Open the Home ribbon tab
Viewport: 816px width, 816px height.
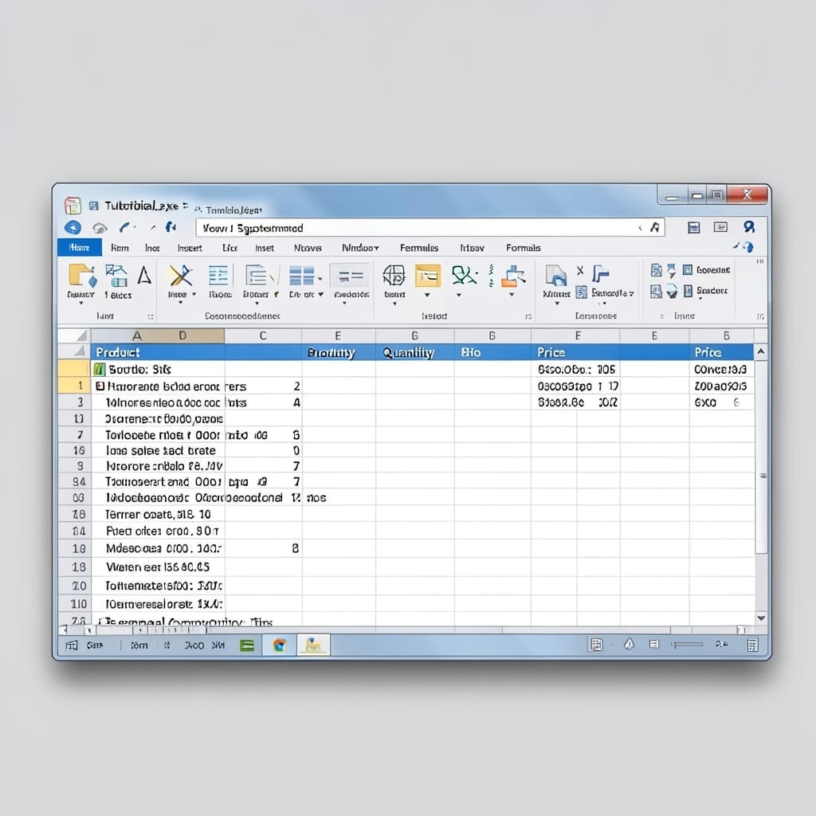(x=80, y=248)
